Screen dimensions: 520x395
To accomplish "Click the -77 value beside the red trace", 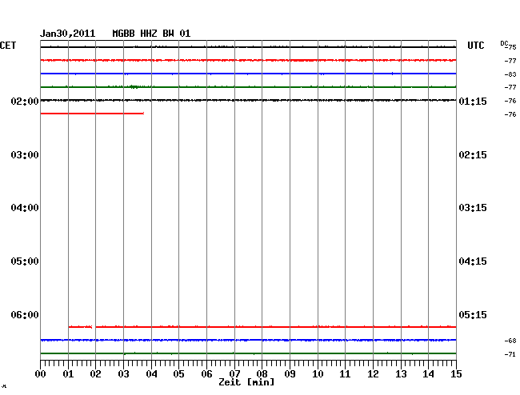I will 510,61.
